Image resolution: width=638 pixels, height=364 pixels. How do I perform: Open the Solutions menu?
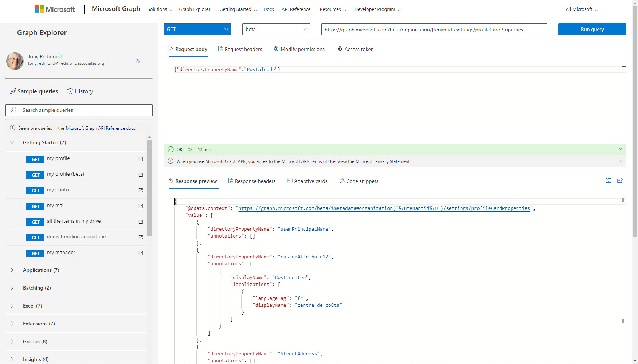tap(160, 9)
